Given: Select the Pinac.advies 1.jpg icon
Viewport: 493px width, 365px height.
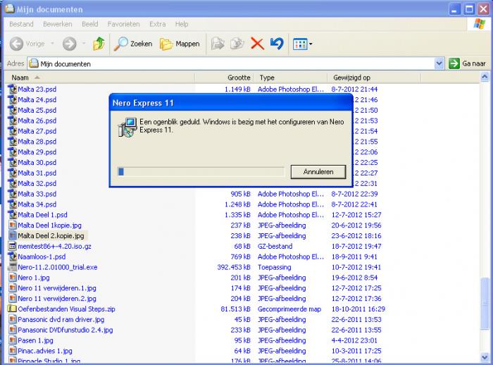Looking at the screenshot, I should [x=13, y=351].
